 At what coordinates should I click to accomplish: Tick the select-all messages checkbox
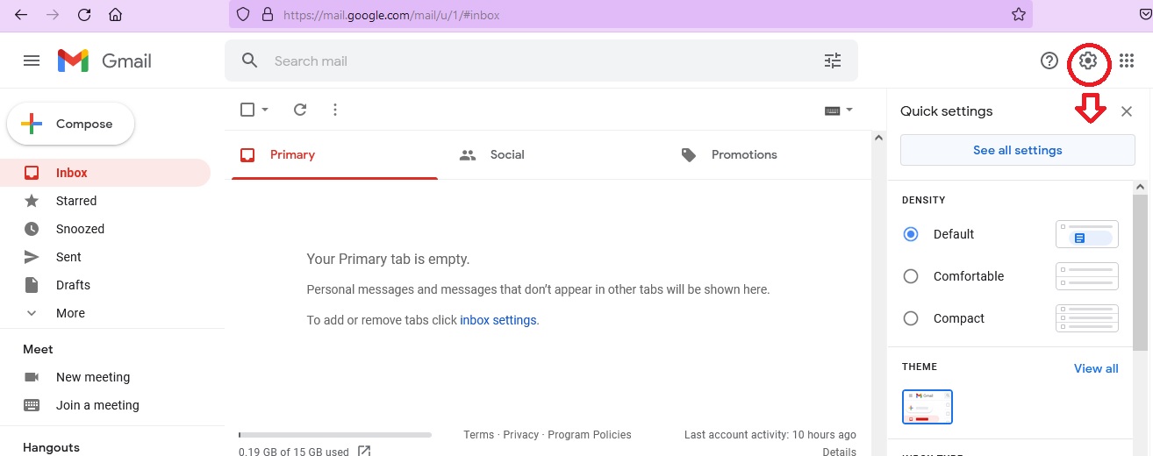tap(247, 110)
